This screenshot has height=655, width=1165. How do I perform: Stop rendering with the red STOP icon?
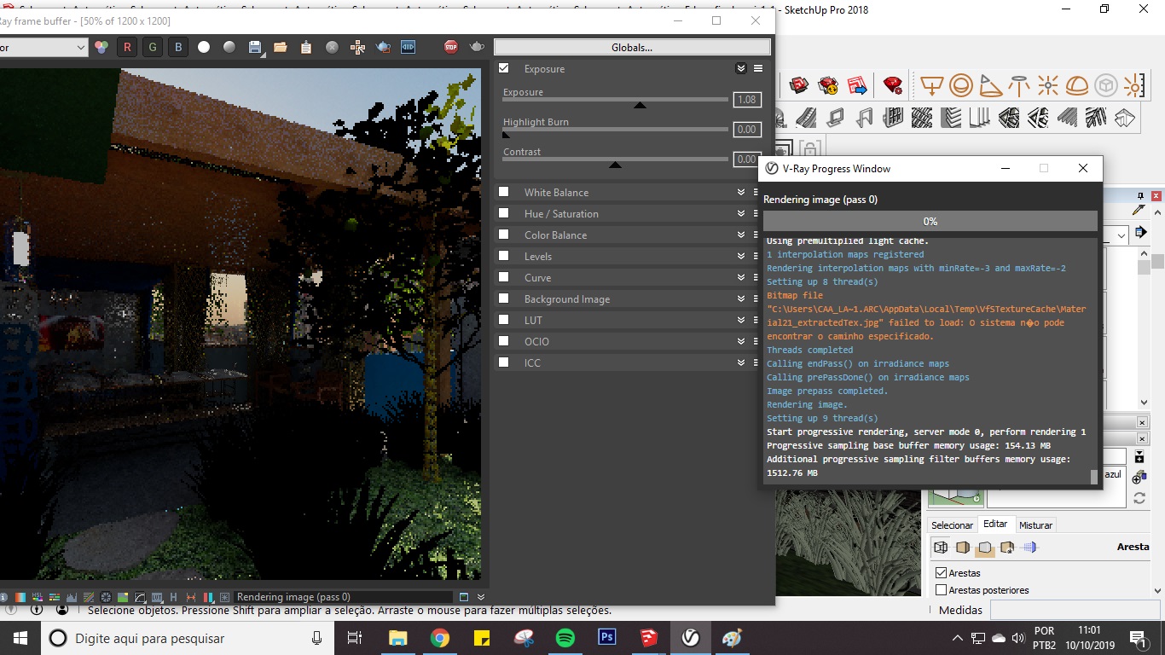(x=451, y=47)
